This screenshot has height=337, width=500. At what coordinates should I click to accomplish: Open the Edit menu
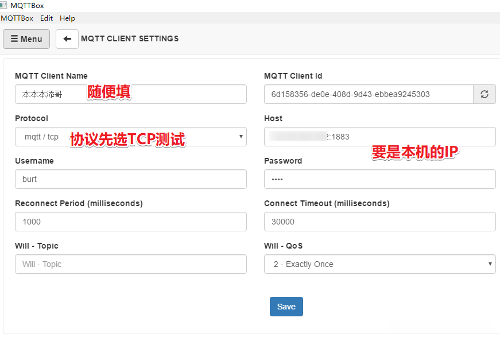[46, 18]
